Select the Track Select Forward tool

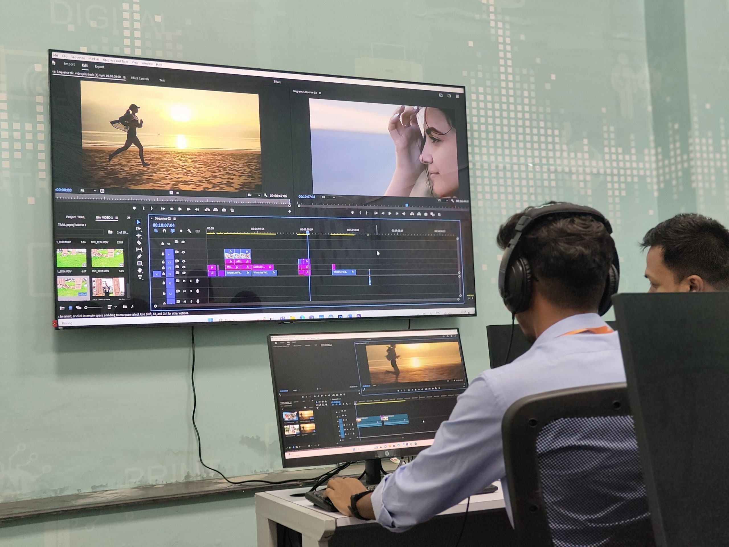coord(138,228)
